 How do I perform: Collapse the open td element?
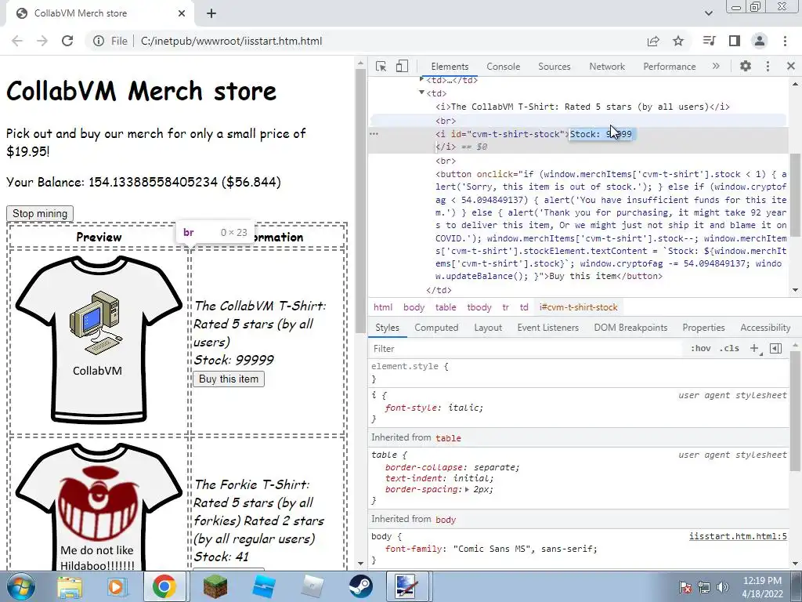pos(421,92)
